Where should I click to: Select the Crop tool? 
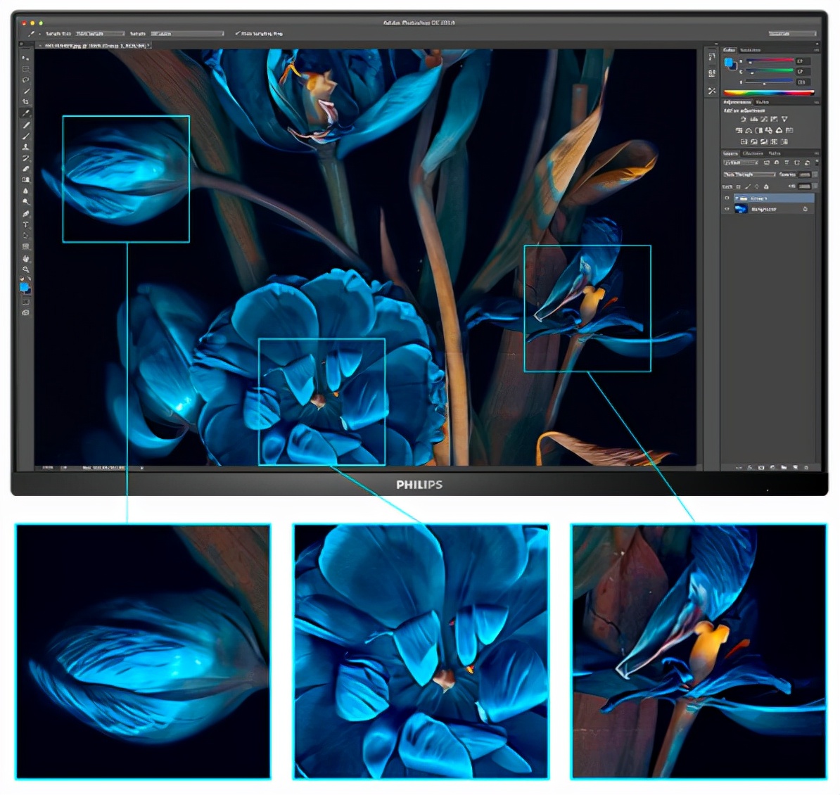pos(25,101)
